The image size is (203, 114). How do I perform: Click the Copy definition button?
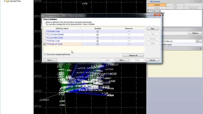click(x=153, y=34)
